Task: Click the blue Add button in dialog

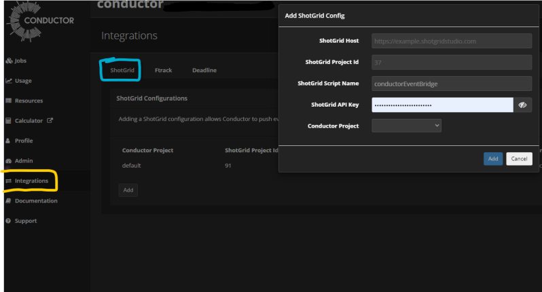Action: (493, 159)
